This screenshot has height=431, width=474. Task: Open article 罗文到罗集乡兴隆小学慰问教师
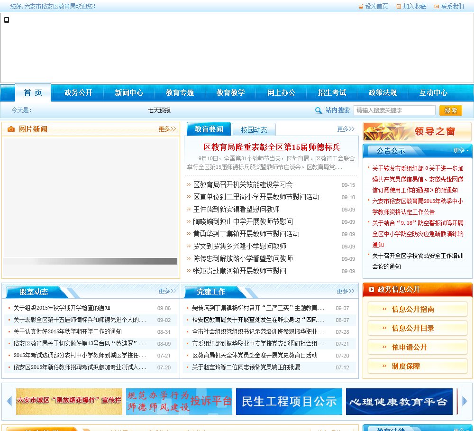239,247
